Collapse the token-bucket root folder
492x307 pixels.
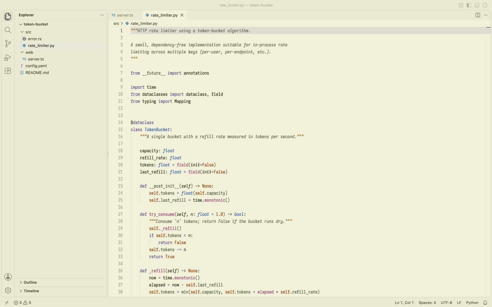[61, 24]
